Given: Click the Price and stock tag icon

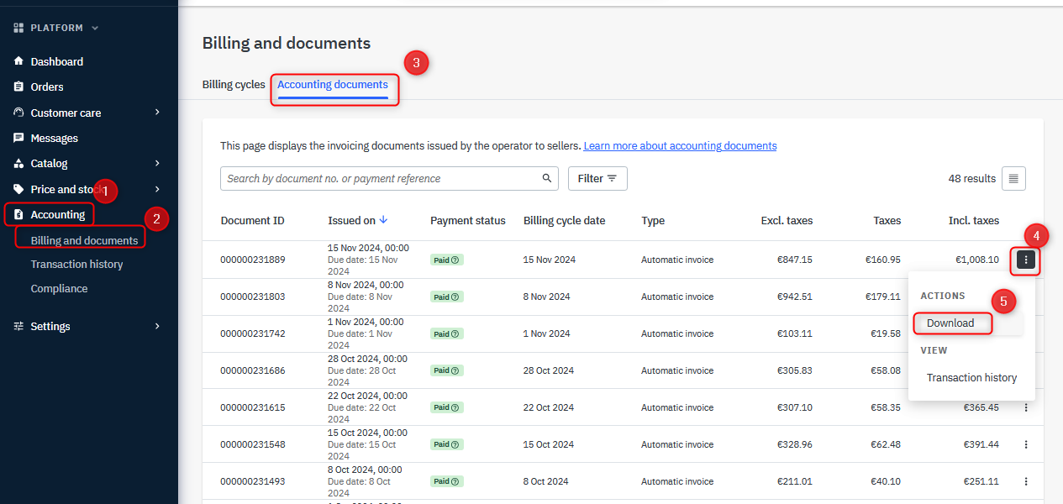Looking at the screenshot, I should click(x=18, y=189).
